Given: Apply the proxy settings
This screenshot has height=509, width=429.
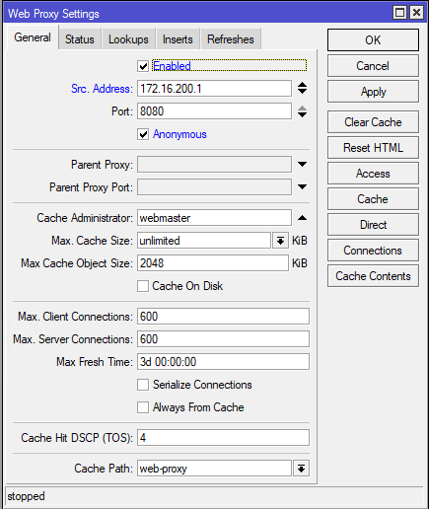Looking at the screenshot, I should point(373,92).
